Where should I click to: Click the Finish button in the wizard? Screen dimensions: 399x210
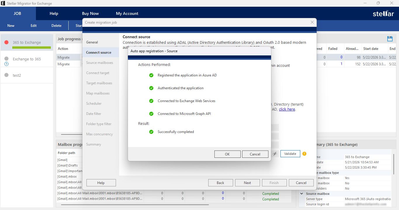(274, 183)
